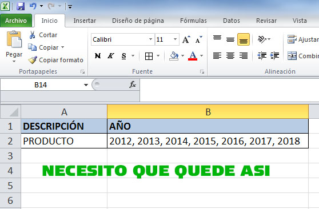Click Ajustar texto wrap button
This screenshot has height=209, width=319.
click(x=303, y=39)
